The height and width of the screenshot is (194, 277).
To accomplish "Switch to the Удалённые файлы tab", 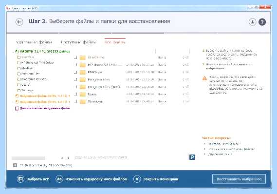I will coord(34,42).
